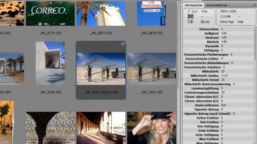Click the Ohne Tags label
The height and width of the screenshot is (144, 257).
click(x=227, y=22)
